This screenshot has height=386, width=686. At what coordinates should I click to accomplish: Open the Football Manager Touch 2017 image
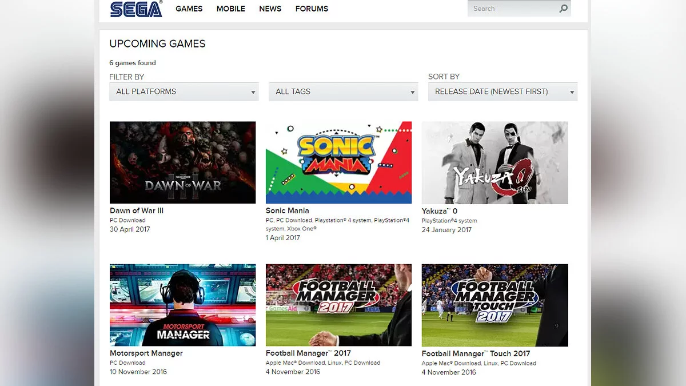point(494,305)
